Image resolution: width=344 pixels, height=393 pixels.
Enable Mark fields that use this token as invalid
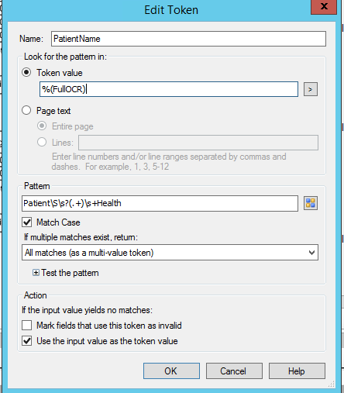(x=27, y=326)
